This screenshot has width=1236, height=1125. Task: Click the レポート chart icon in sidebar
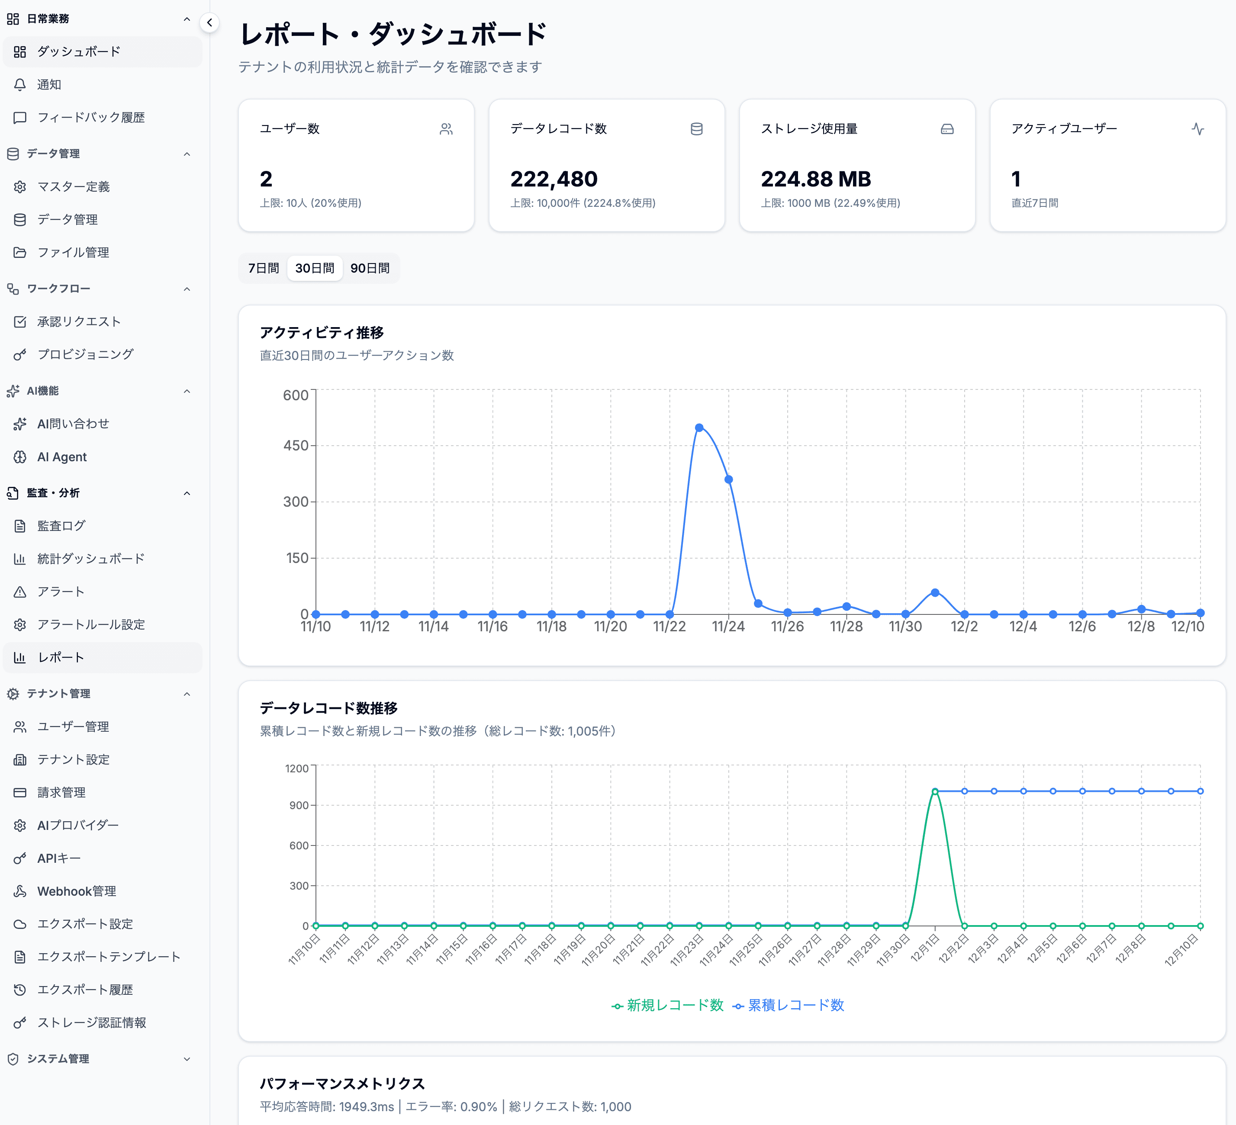19,657
